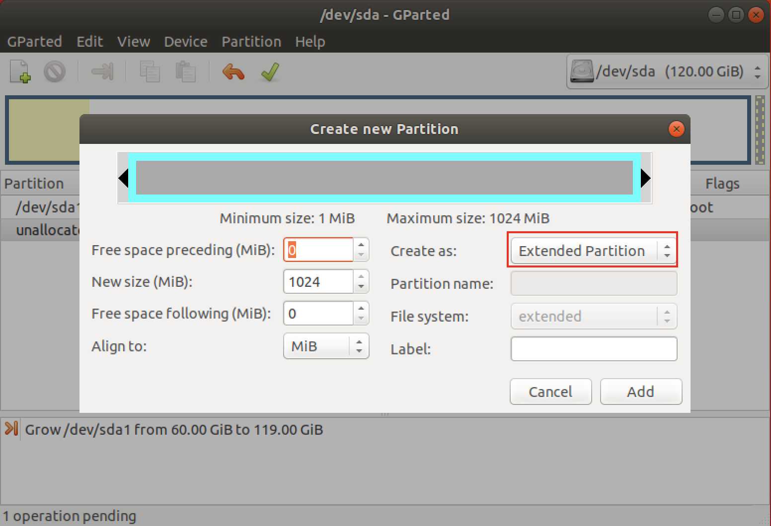The width and height of the screenshot is (771, 526).
Task: Click the Maximum size: 1024 MiB text
Action: tap(468, 218)
